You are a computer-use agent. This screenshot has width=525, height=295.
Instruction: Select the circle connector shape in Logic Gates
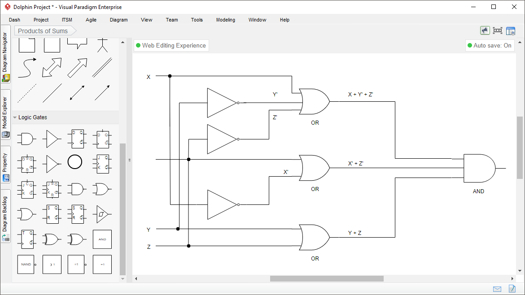pos(75,162)
